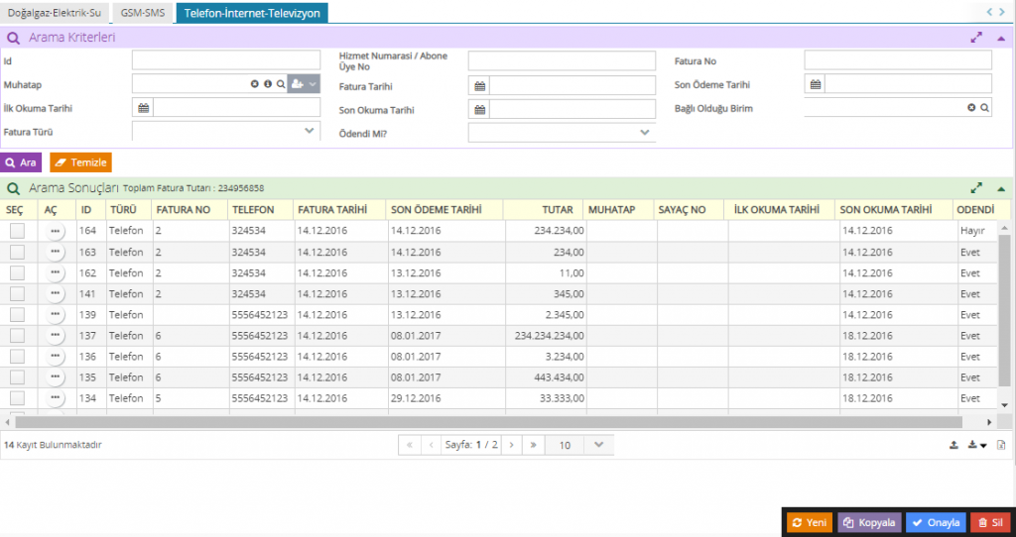Click the download export icon
The height and width of the screenshot is (537, 1016).
point(976,445)
